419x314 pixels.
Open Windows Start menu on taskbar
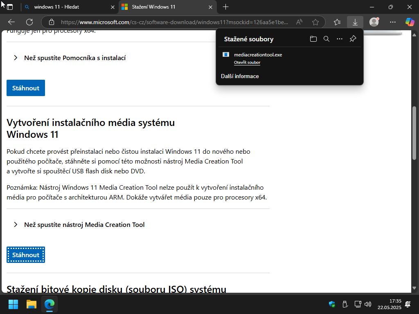pos(13,304)
